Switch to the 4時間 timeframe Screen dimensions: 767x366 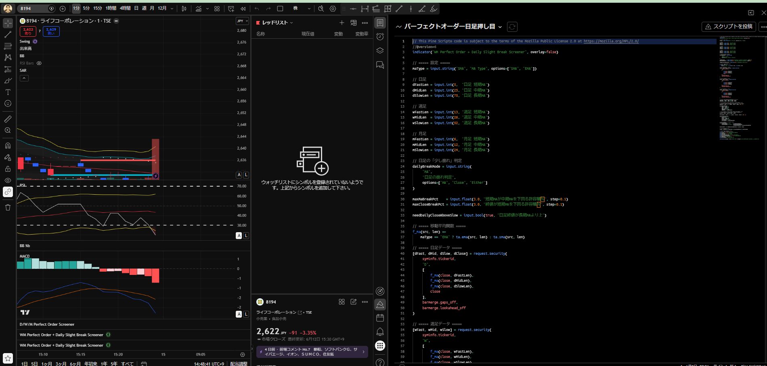coord(125,8)
